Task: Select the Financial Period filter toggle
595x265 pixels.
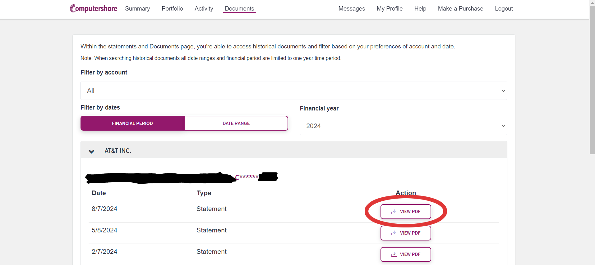Action: 133,123
